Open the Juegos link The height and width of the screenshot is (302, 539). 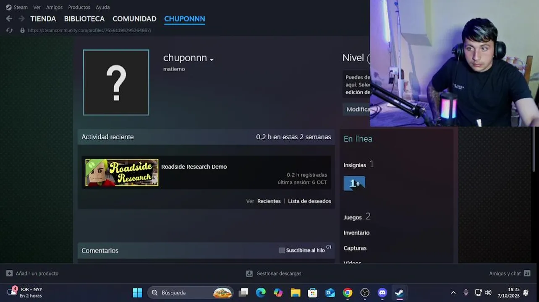click(x=353, y=217)
